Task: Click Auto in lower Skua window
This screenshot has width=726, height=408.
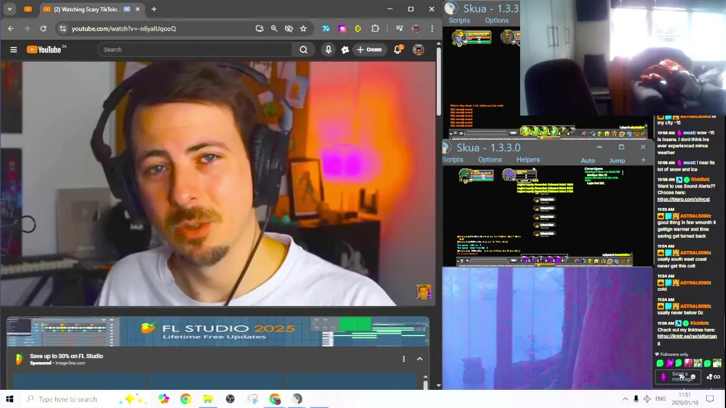Action: tap(588, 160)
